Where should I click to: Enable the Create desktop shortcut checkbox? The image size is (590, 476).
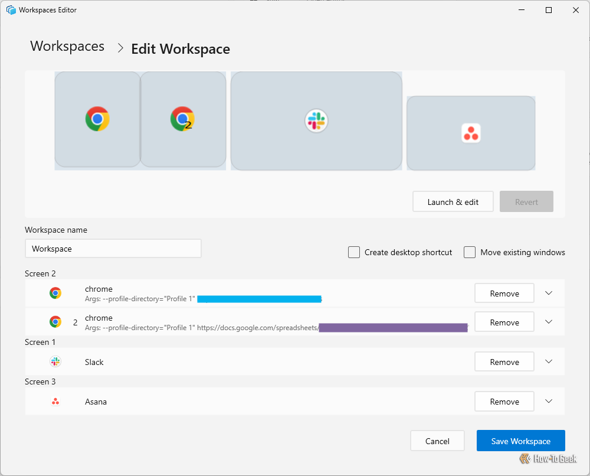(x=354, y=252)
